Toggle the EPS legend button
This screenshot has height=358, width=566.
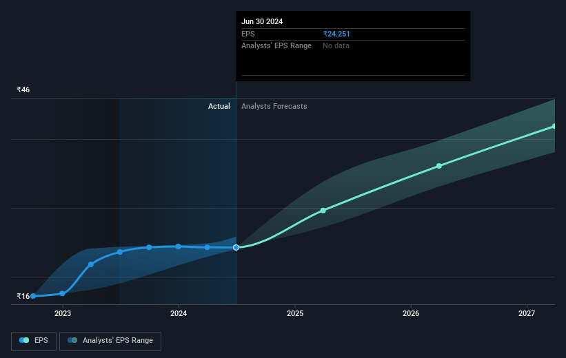(34, 341)
